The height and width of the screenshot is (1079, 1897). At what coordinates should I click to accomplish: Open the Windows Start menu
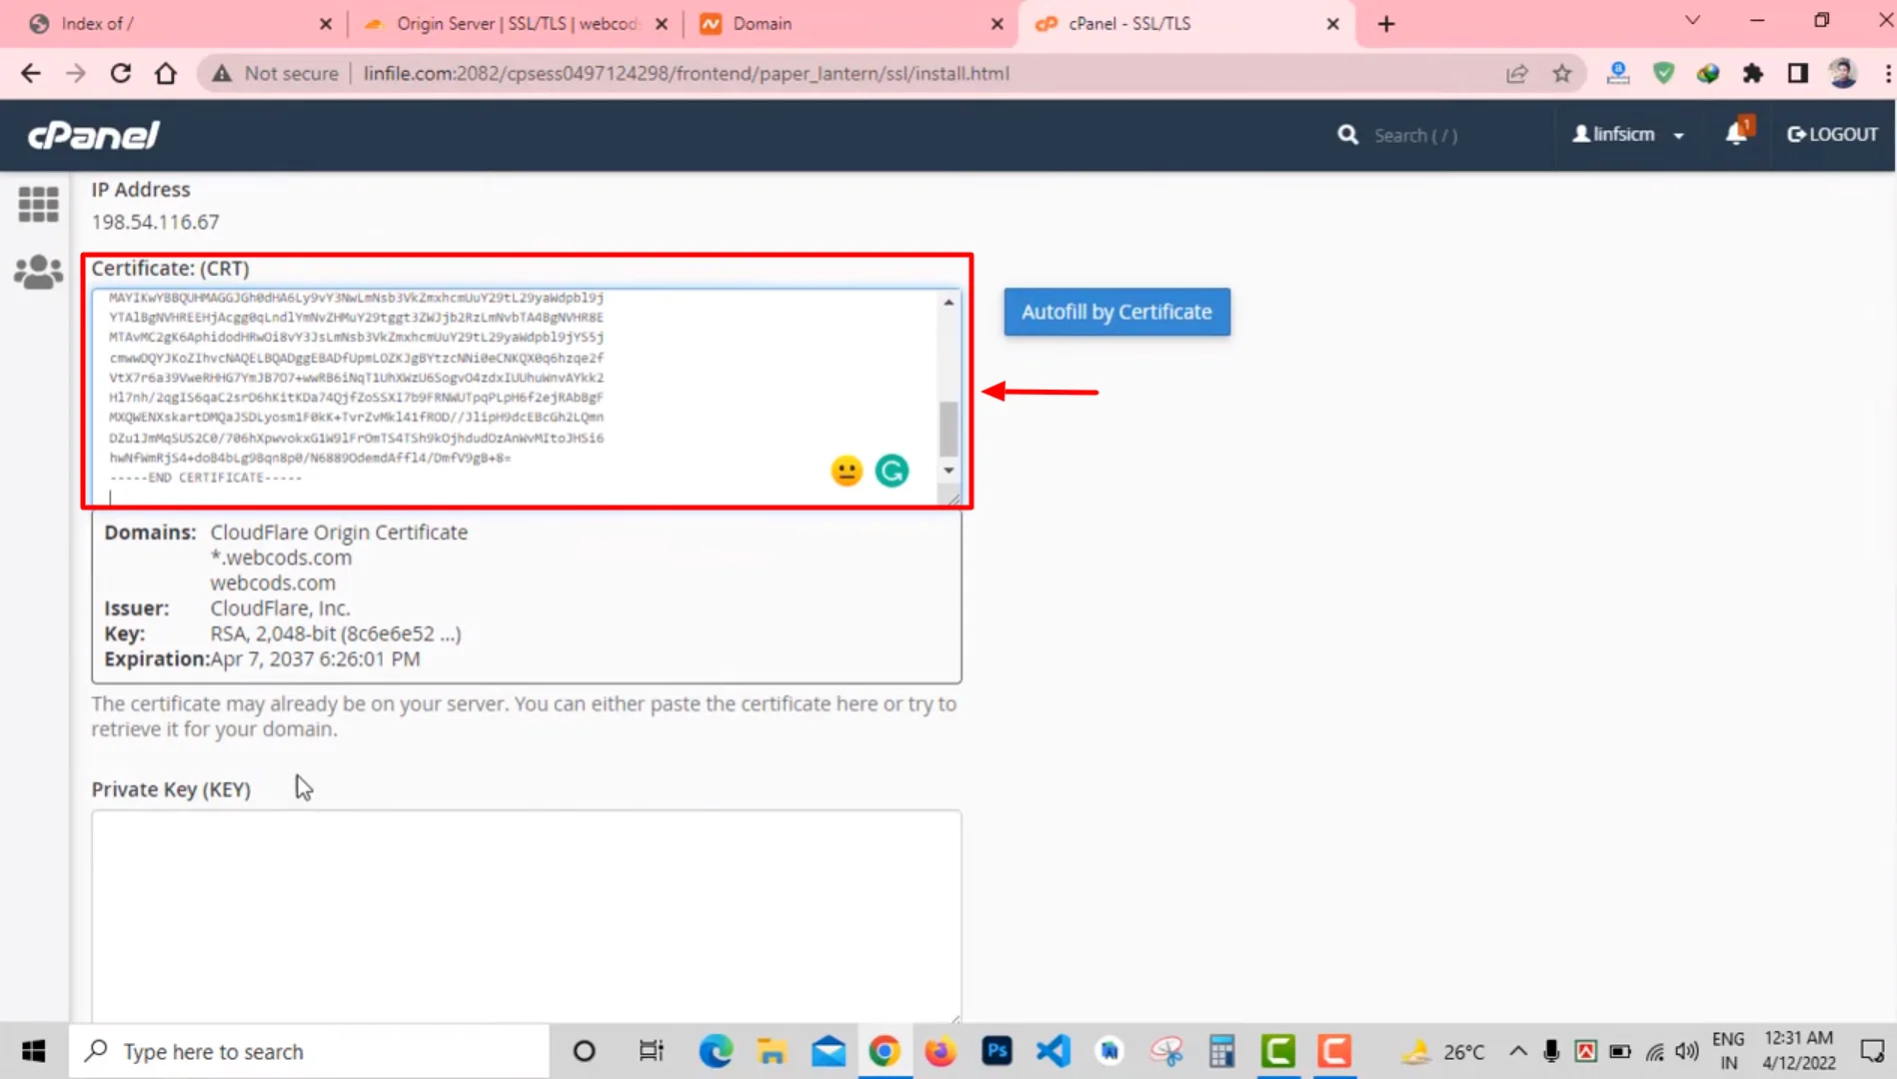click(33, 1051)
